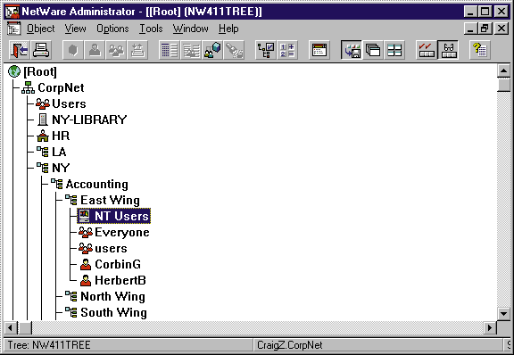Open the Tools menu
This screenshot has width=514, height=355.
point(151,29)
